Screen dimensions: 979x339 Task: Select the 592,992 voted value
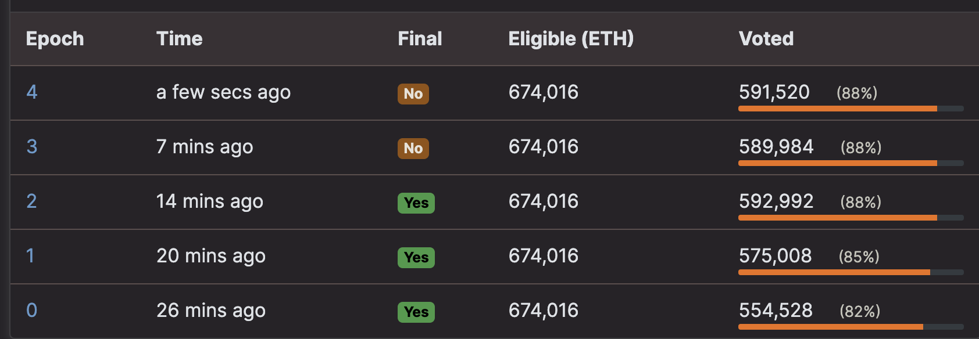[x=776, y=201]
